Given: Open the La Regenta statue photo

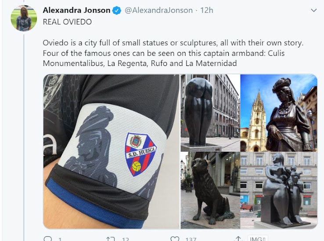Looking at the screenshot, I should coord(279,113).
